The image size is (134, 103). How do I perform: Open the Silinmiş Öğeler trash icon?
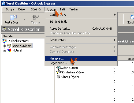click(58, 77)
